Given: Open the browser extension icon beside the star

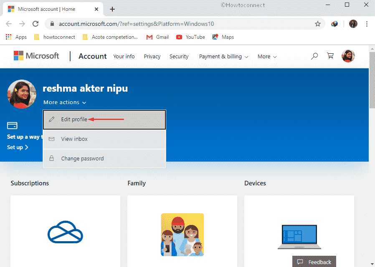Looking at the screenshot, I should pos(334,24).
